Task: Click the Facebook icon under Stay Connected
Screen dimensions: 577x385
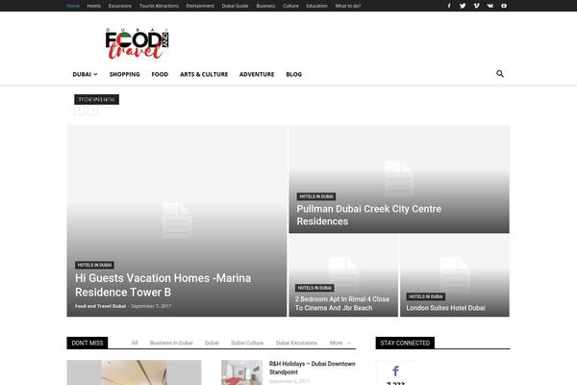Action: coord(395,371)
